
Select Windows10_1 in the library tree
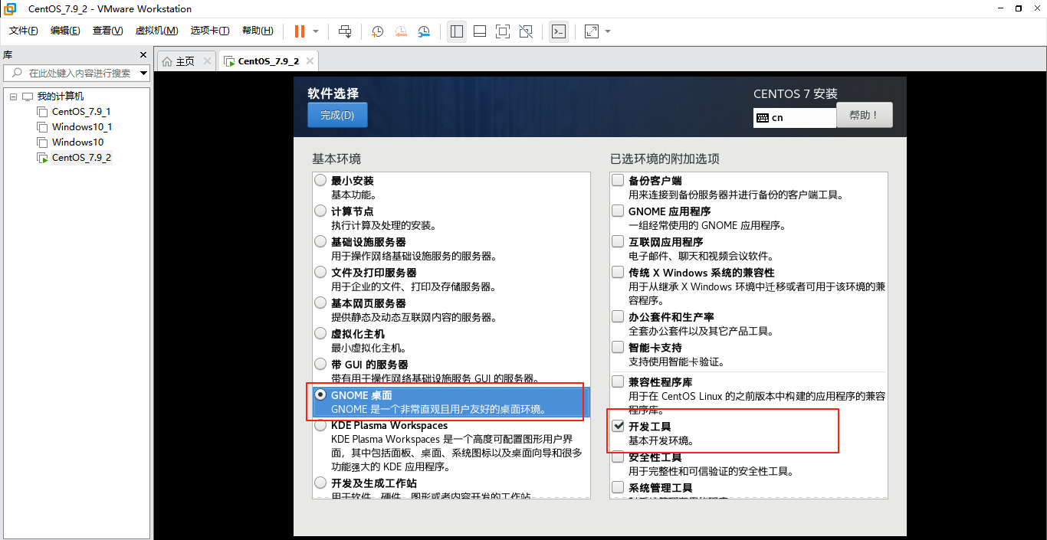82,126
